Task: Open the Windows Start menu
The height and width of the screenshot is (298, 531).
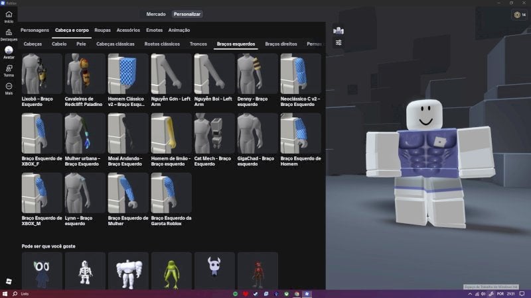Action: click(x=5, y=294)
